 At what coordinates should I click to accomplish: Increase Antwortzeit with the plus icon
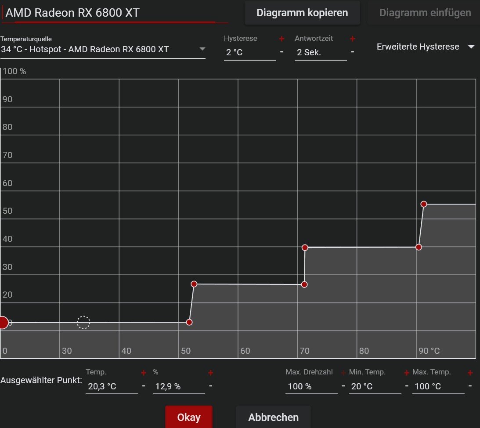(x=352, y=39)
